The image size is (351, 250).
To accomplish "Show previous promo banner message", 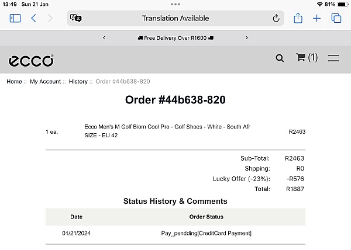I will coord(104,38).
